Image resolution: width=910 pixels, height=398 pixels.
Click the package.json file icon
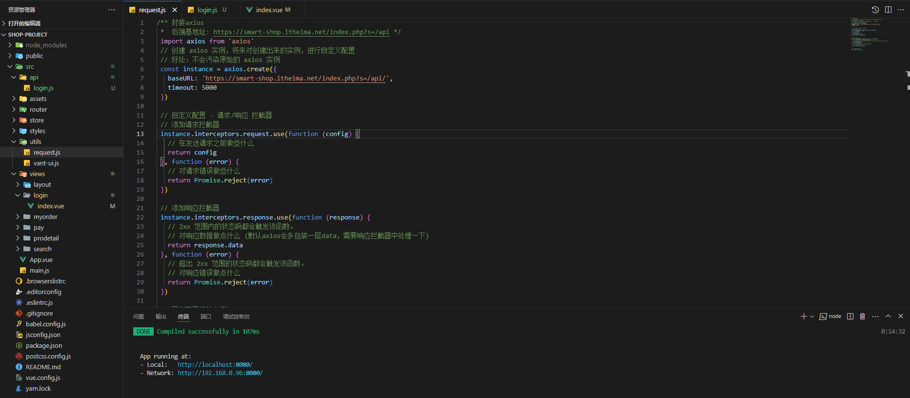tap(19, 345)
